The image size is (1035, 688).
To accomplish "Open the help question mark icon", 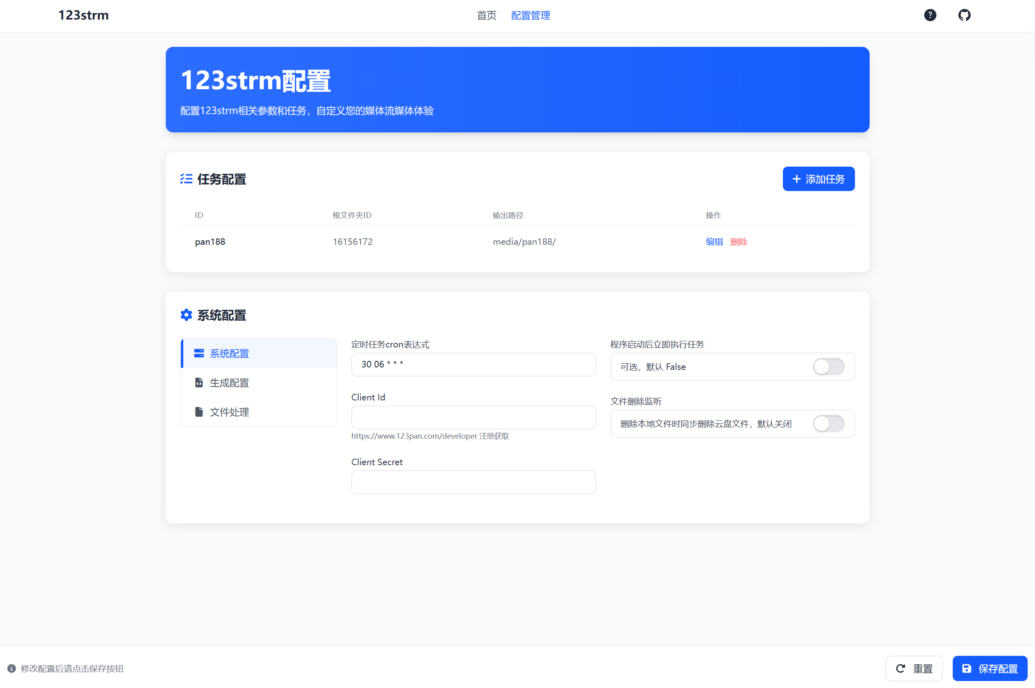I will [930, 15].
